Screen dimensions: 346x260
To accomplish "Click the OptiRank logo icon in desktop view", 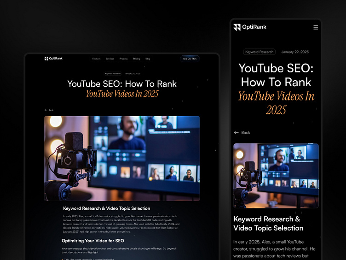I will click(46, 59).
